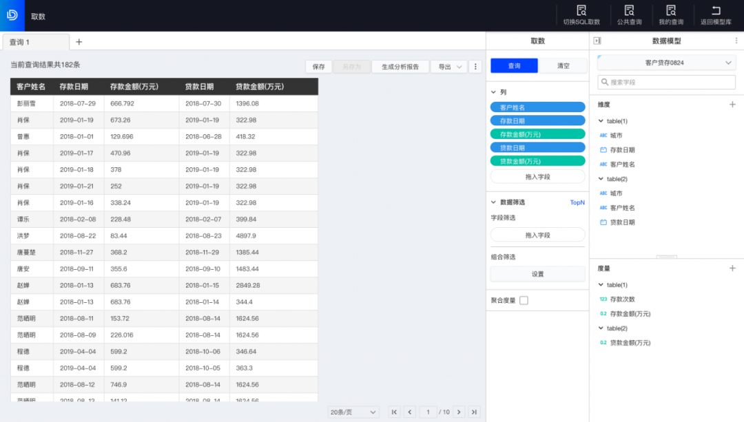Click the collapse panel icon beside 数据模型
Viewport: 744px width, 422px height.
(597, 41)
